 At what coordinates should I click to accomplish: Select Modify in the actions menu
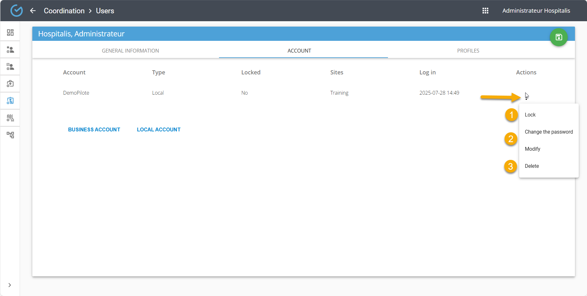click(x=532, y=149)
